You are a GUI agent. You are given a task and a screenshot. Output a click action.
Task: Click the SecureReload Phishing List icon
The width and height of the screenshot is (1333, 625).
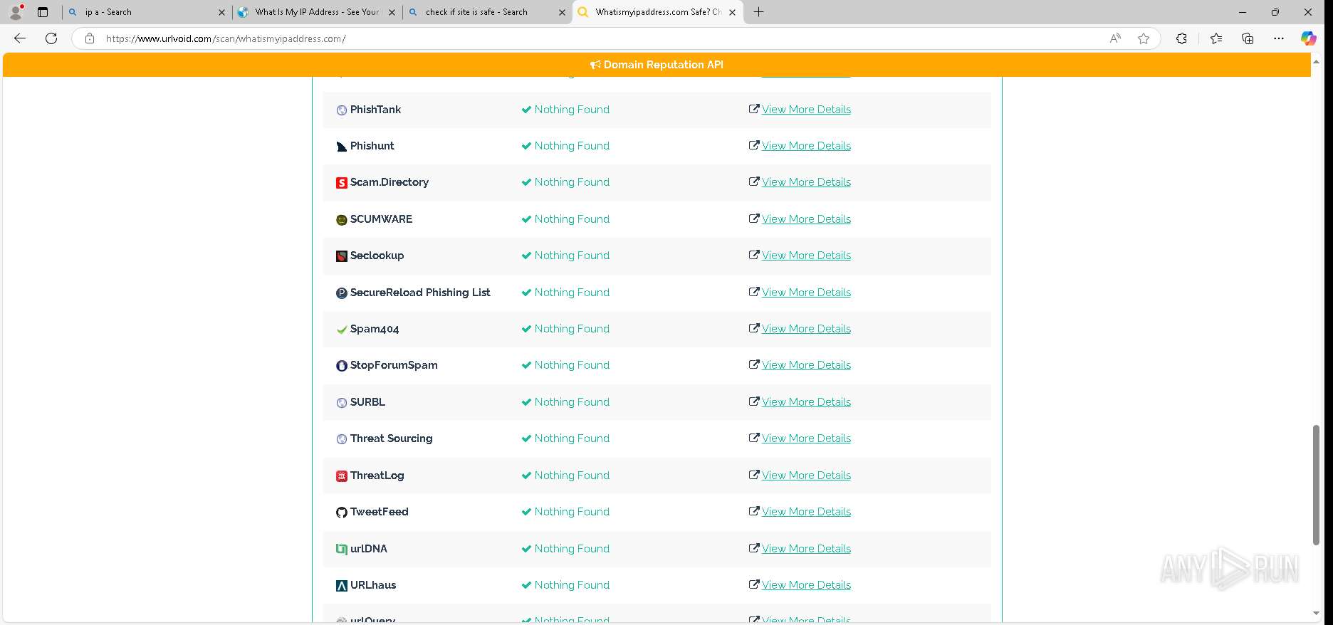click(x=342, y=293)
